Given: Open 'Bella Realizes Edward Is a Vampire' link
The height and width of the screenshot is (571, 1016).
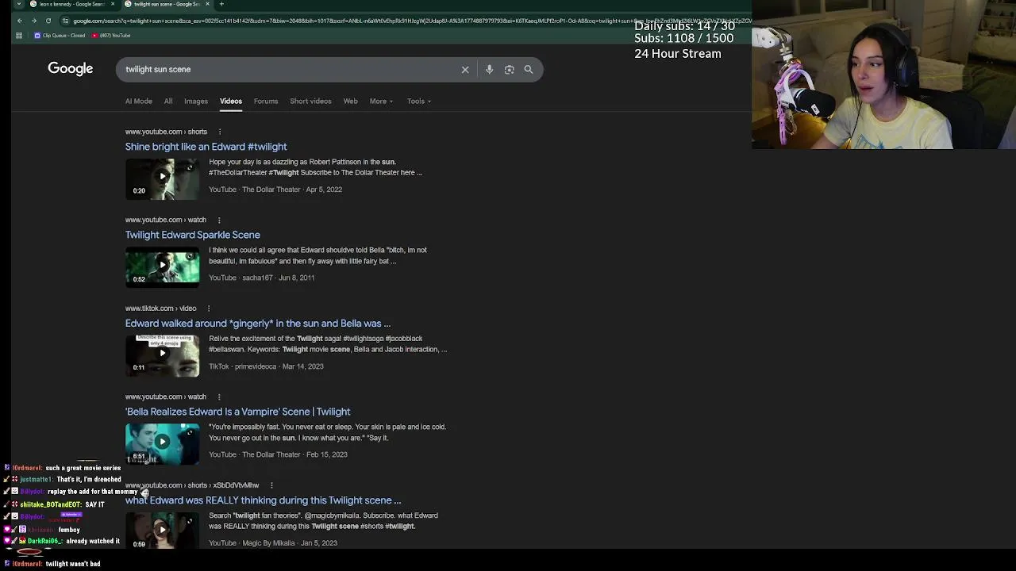Looking at the screenshot, I should click(237, 412).
